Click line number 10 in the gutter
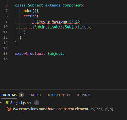The width and height of the screenshot is (127, 120). [5, 27]
